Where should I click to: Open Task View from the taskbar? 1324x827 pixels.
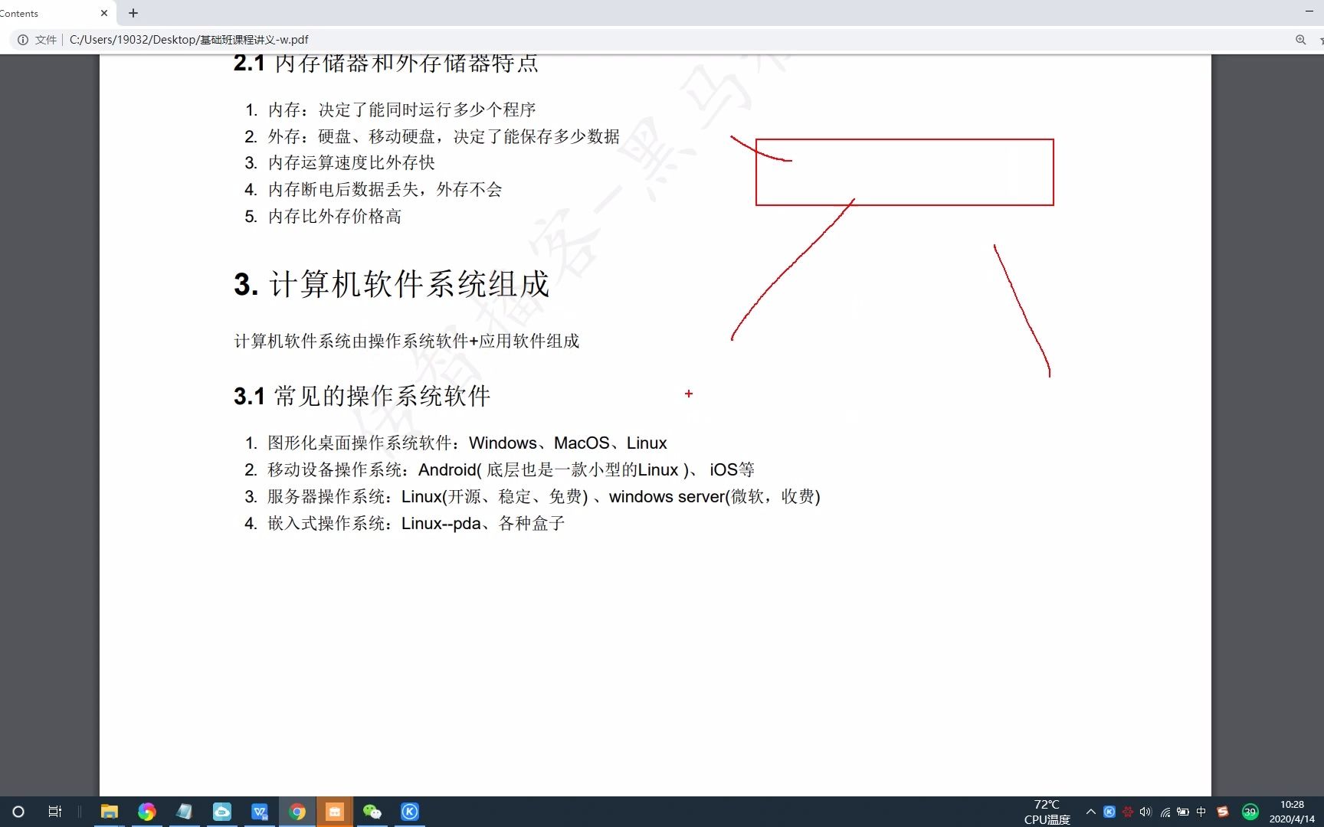pos(54,812)
